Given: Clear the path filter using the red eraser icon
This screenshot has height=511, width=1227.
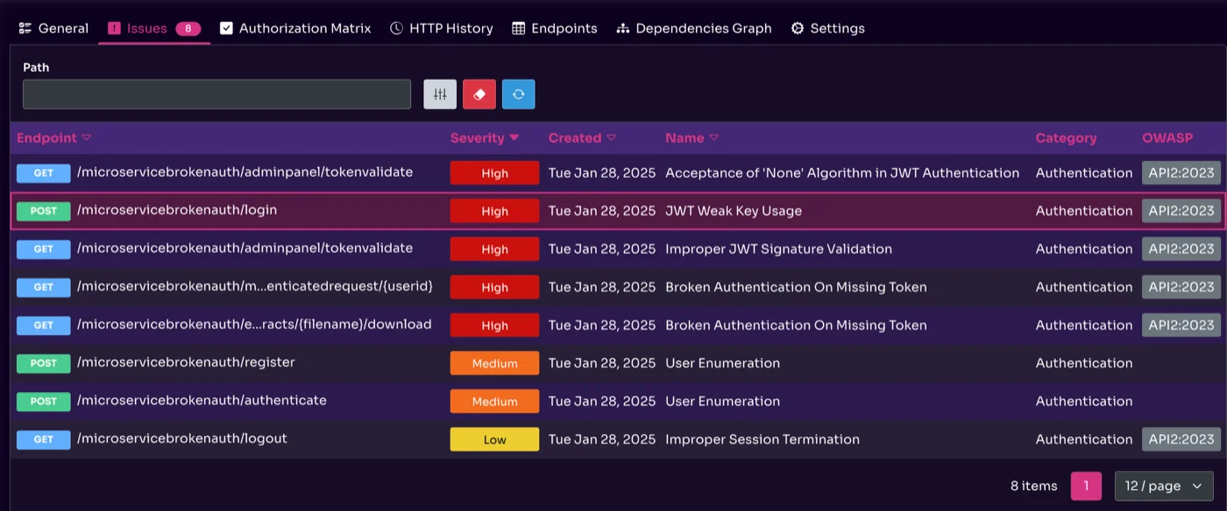Looking at the screenshot, I should (x=479, y=94).
